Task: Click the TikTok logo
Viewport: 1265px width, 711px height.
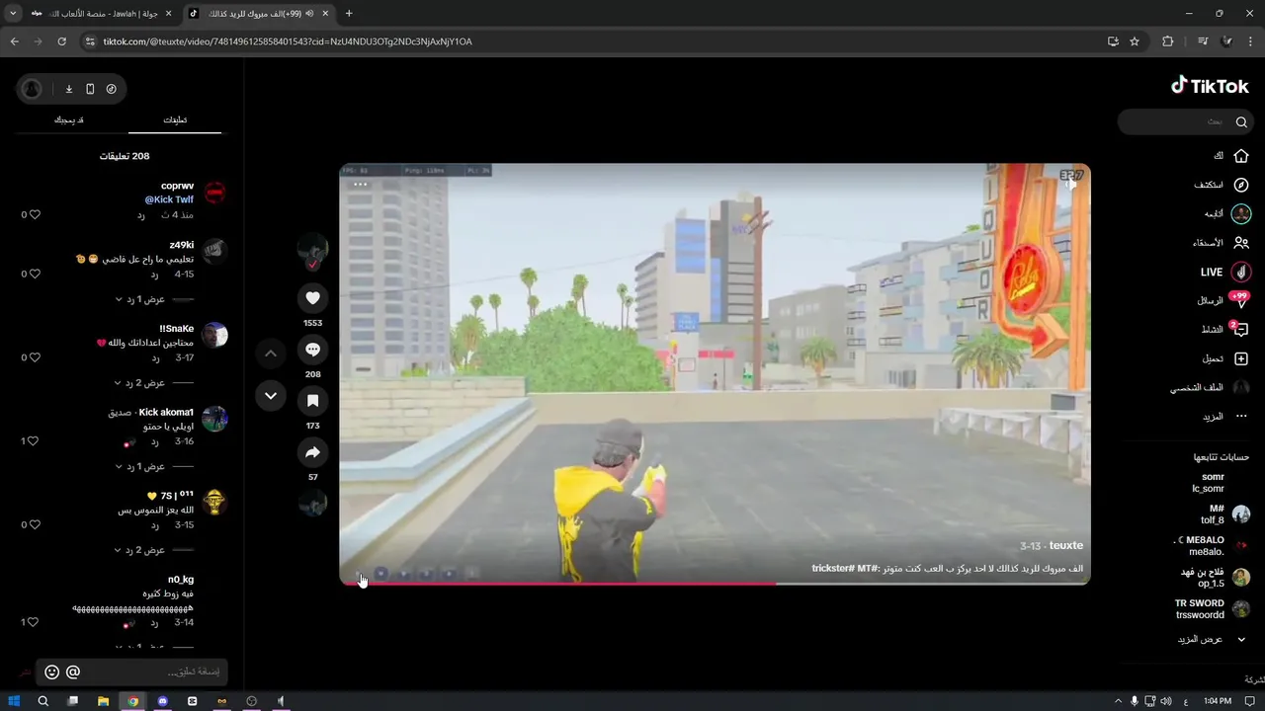Action: [1210, 86]
